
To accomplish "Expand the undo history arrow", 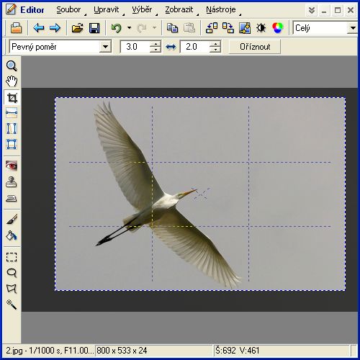I will [129, 28].
